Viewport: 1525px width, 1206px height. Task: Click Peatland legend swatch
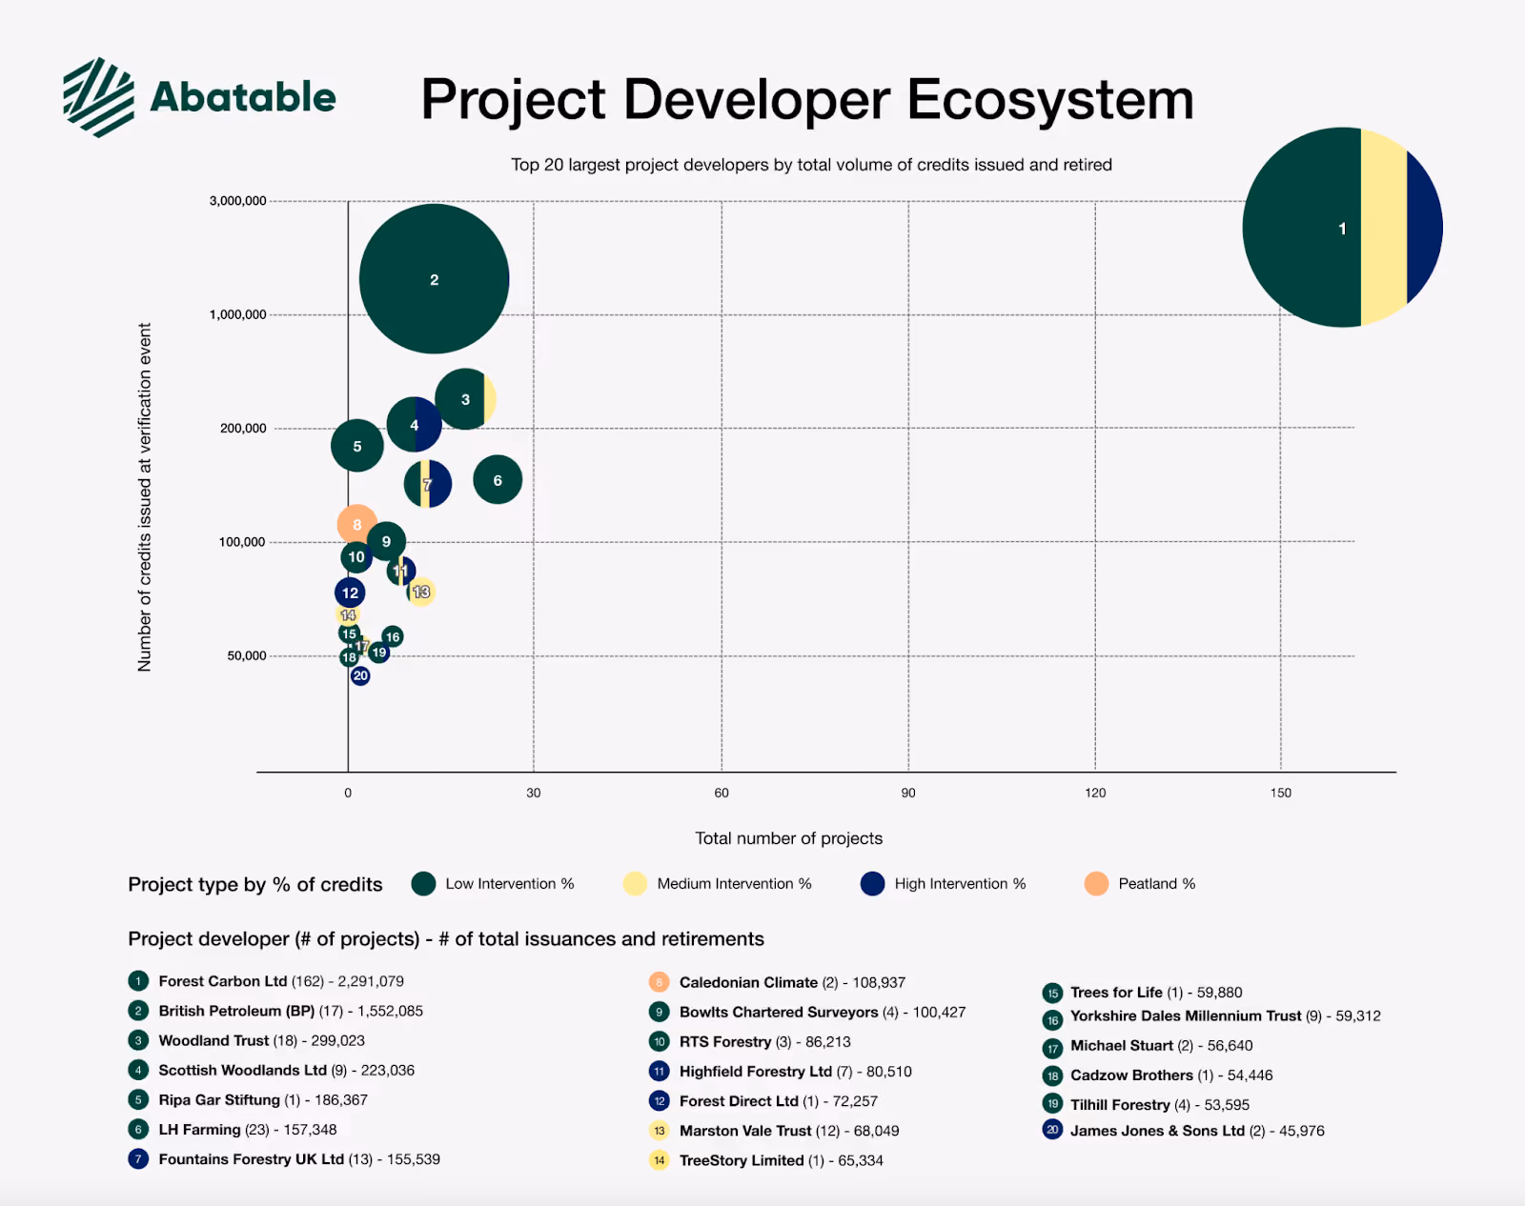tap(1096, 884)
